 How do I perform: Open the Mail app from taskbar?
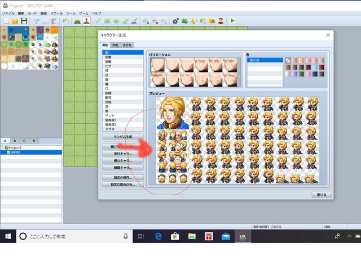coord(226,236)
